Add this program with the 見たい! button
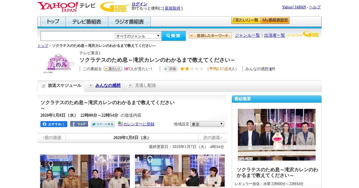Viewport: 359px width, 188px height. tap(113, 69)
